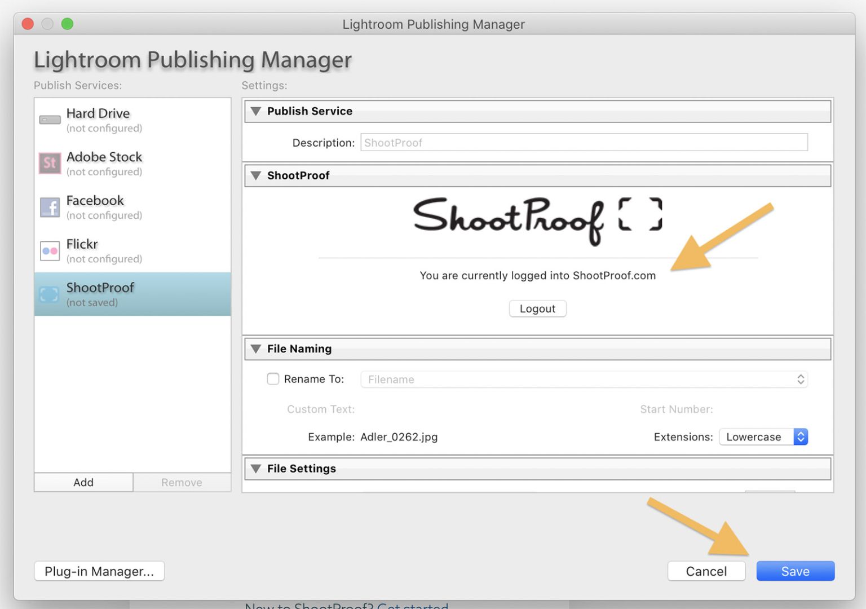
Task: Select the Hard Drive publish service icon
Action: [x=50, y=120]
